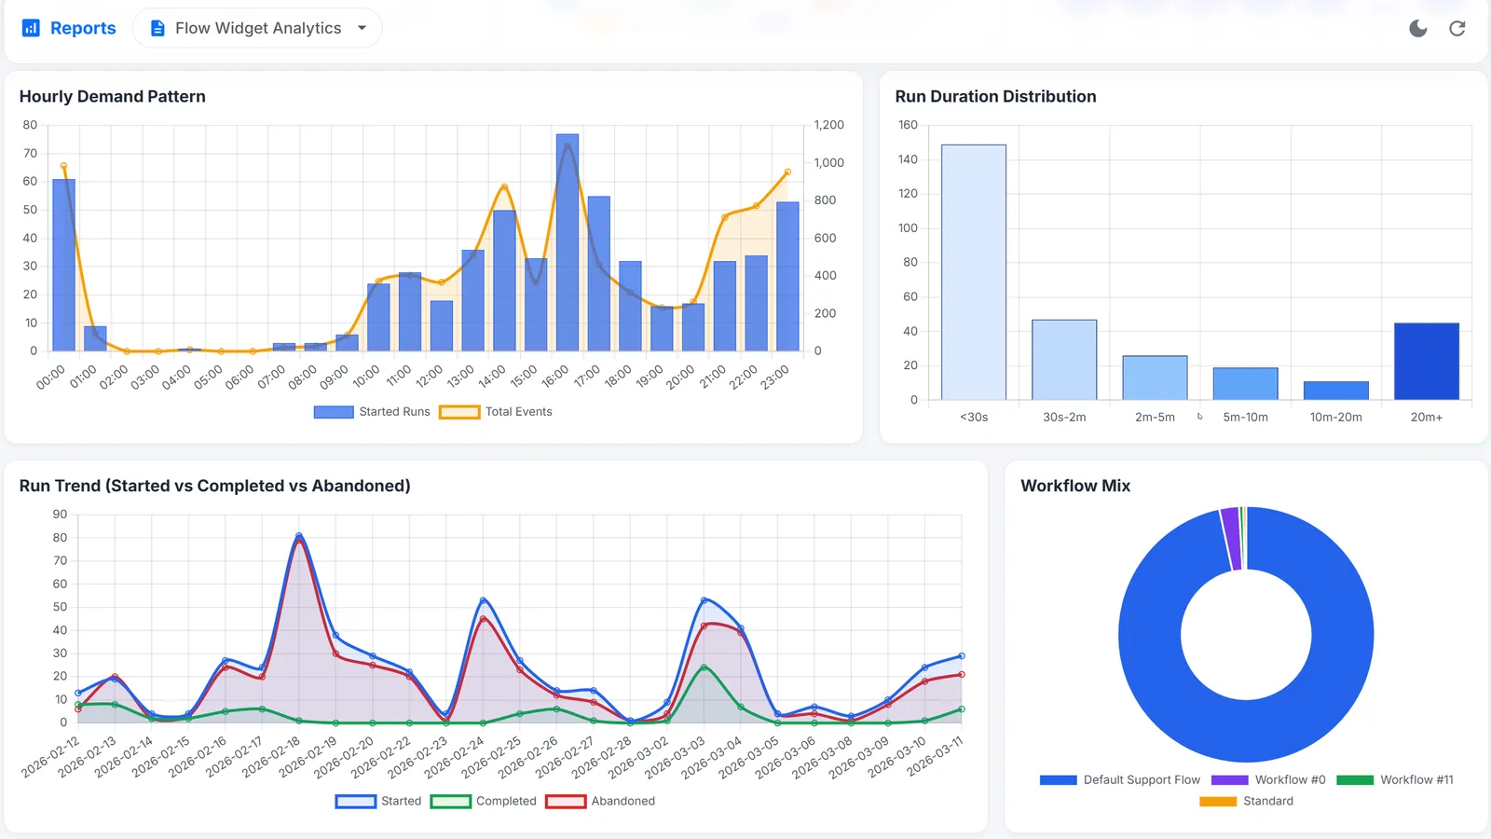Refresh the dashboard with the reload icon
Image resolution: width=1491 pixels, height=839 pixels.
point(1457,28)
